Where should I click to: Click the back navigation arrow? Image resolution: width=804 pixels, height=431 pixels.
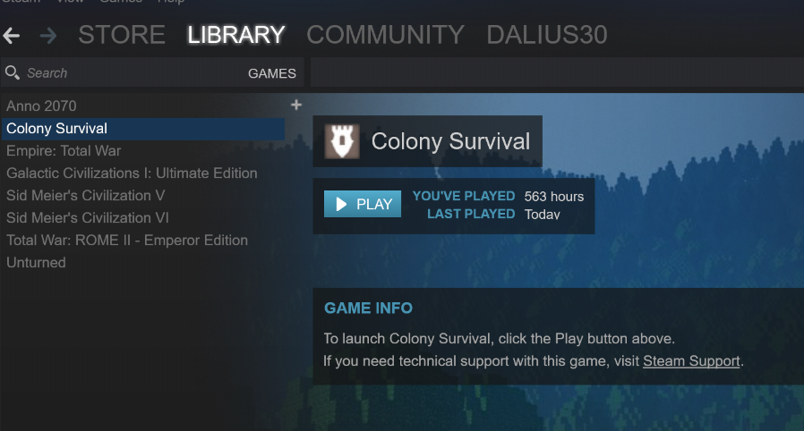[x=11, y=36]
